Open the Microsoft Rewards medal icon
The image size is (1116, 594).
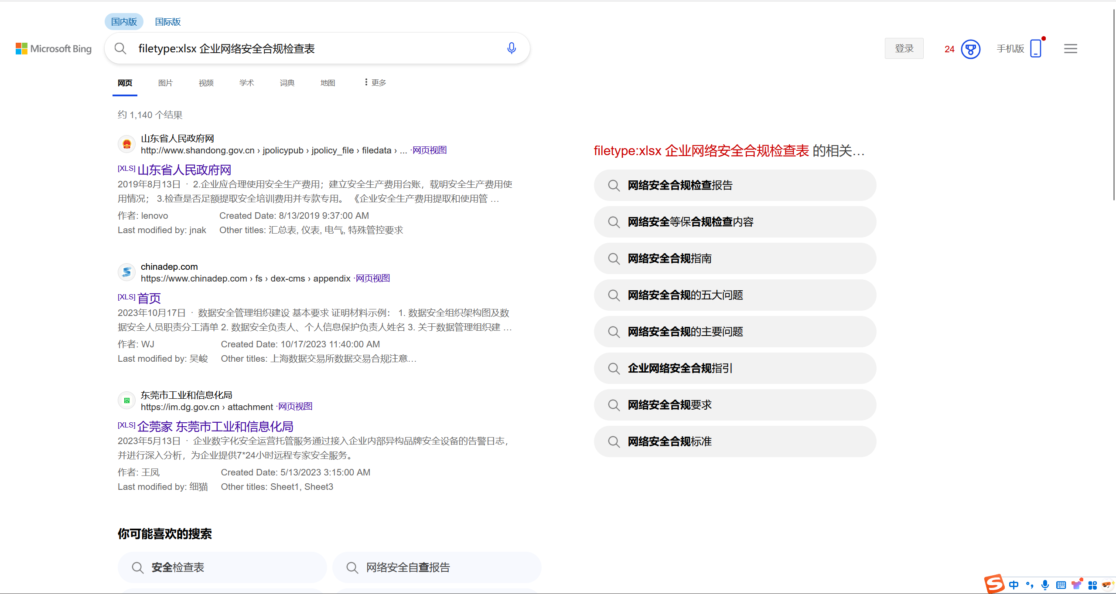click(970, 49)
